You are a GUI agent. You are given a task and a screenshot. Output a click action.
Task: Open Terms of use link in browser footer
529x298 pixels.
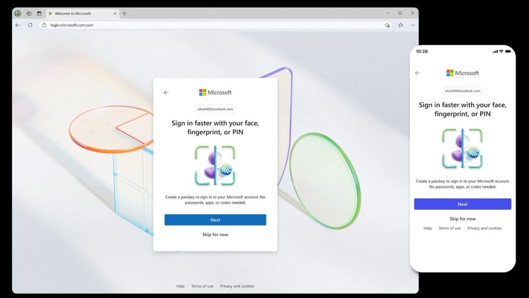[202, 286]
